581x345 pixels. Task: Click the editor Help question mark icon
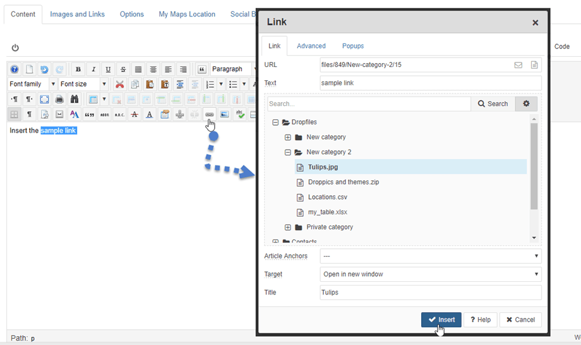(14, 70)
